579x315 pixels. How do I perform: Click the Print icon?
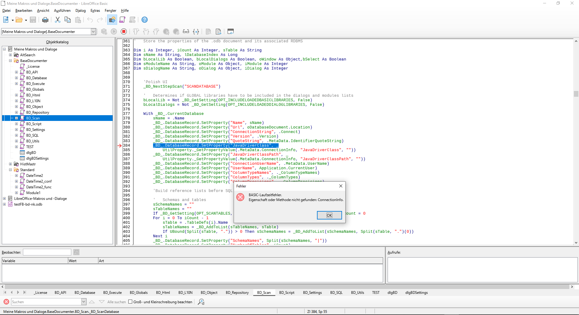click(45, 20)
